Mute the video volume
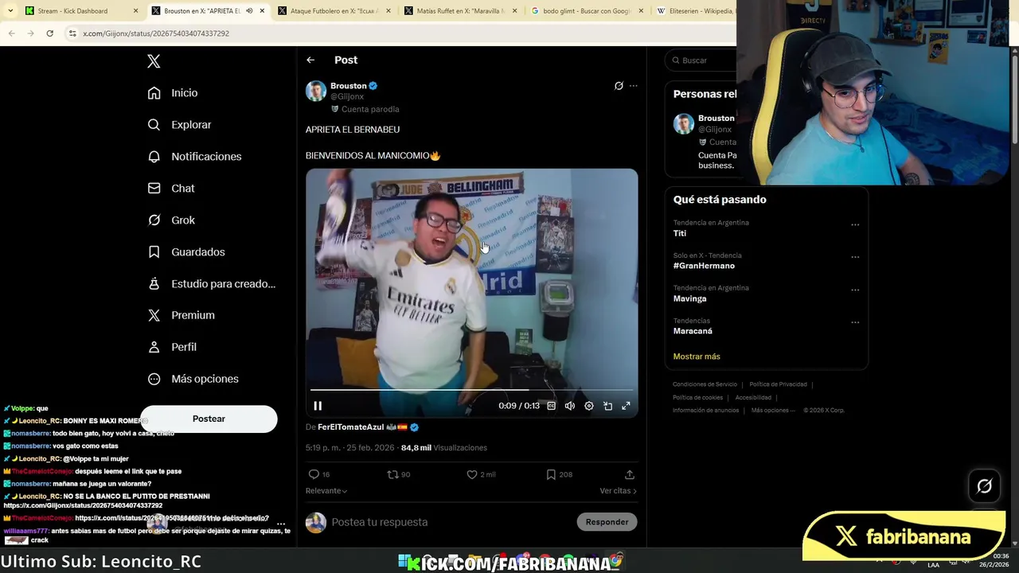The height and width of the screenshot is (573, 1019). (x=570, y=406)
